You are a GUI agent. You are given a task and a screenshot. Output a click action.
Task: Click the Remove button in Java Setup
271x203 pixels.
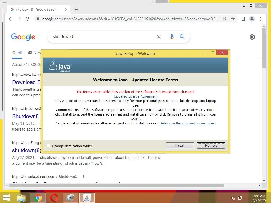coord(211,146)
